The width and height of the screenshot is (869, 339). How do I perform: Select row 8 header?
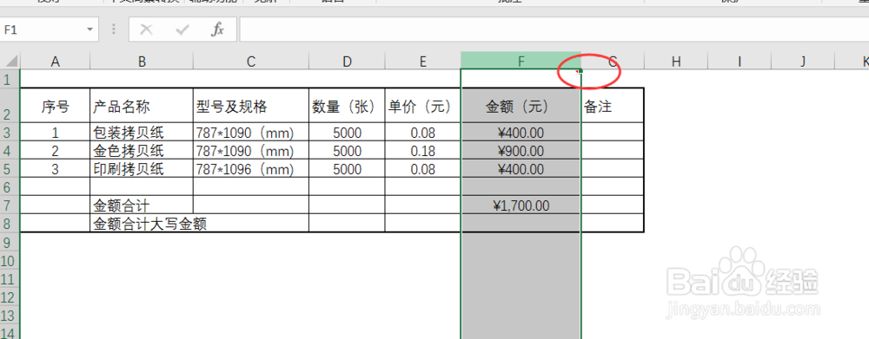10,224
